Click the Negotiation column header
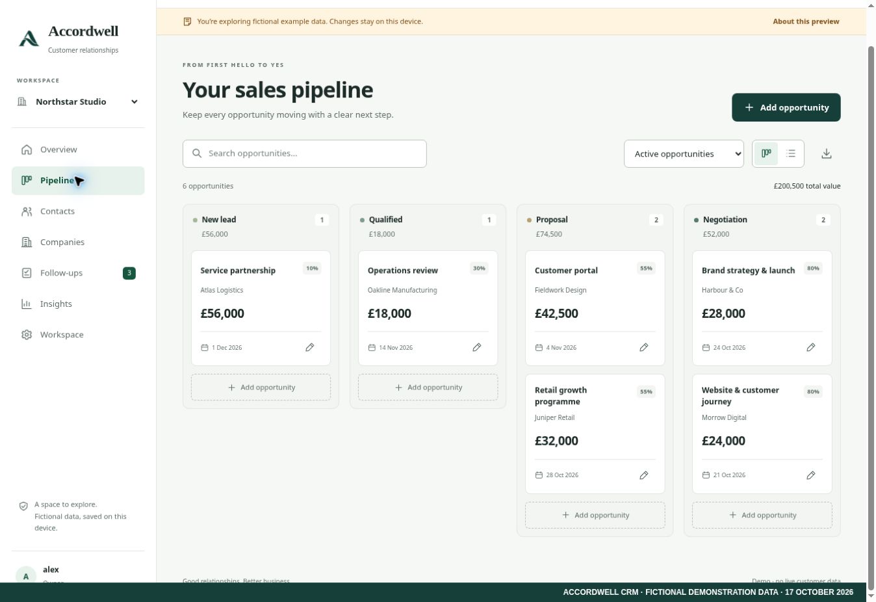876x602 pixels. point(725,220)
